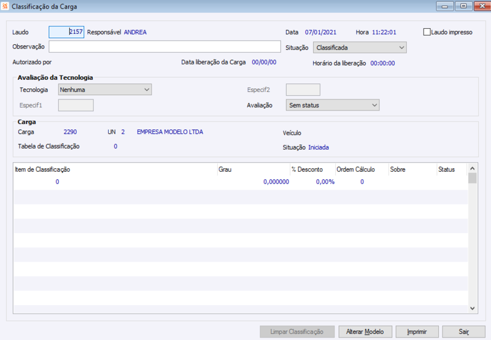The height and width of the screenshot is (340, 491).
Task: Click the Alterar Modelo button
Action: tap(365, 331)
